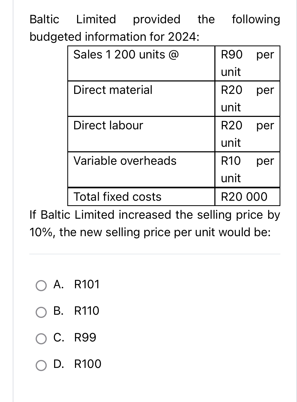Viewport: 297px width, 402px height.
Task: Select the "Variable overheads" table cell
Action: pos(125,161)
